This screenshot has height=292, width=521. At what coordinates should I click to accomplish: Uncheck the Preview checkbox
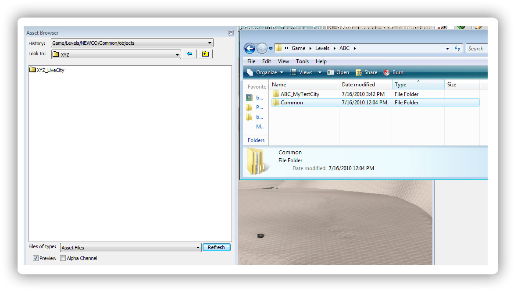coord(36,258)
